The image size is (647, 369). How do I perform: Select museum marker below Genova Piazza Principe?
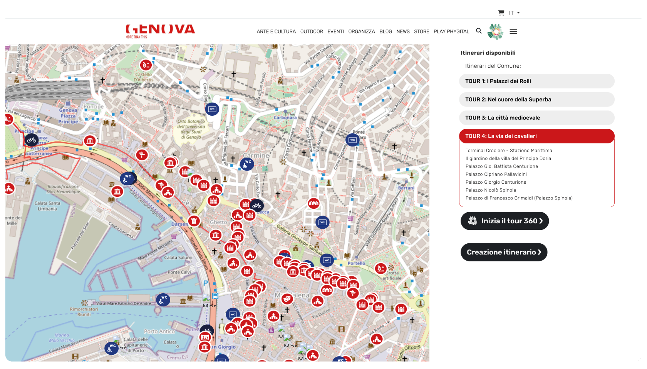90,141
